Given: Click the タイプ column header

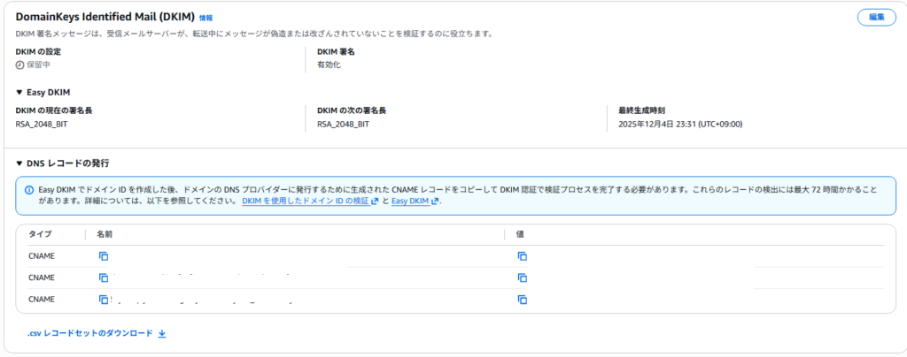Looking at the screenshot, I should click(41, 235).
